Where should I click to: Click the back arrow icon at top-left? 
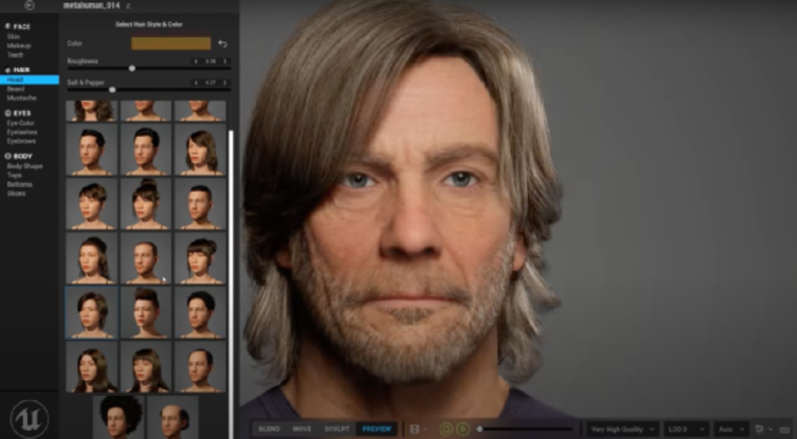30,5
